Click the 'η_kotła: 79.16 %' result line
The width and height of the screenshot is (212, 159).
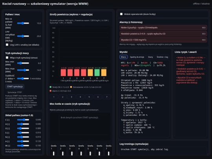(133, 133)
